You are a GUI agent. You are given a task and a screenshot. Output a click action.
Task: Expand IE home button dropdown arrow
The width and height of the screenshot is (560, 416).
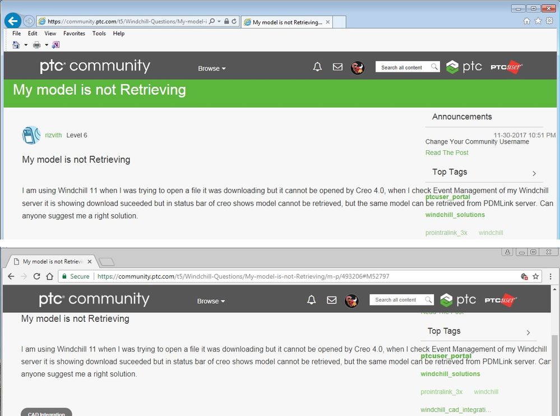tap(26, 45)
